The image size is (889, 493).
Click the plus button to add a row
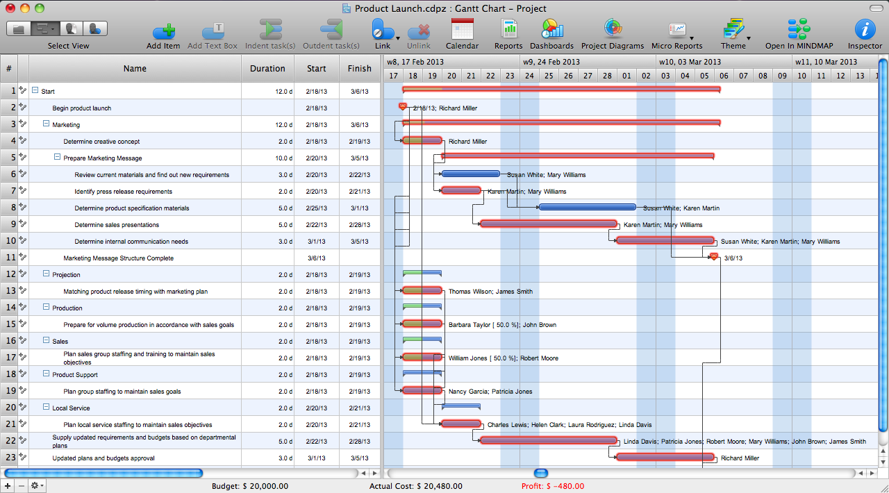(x=7, y=485)
